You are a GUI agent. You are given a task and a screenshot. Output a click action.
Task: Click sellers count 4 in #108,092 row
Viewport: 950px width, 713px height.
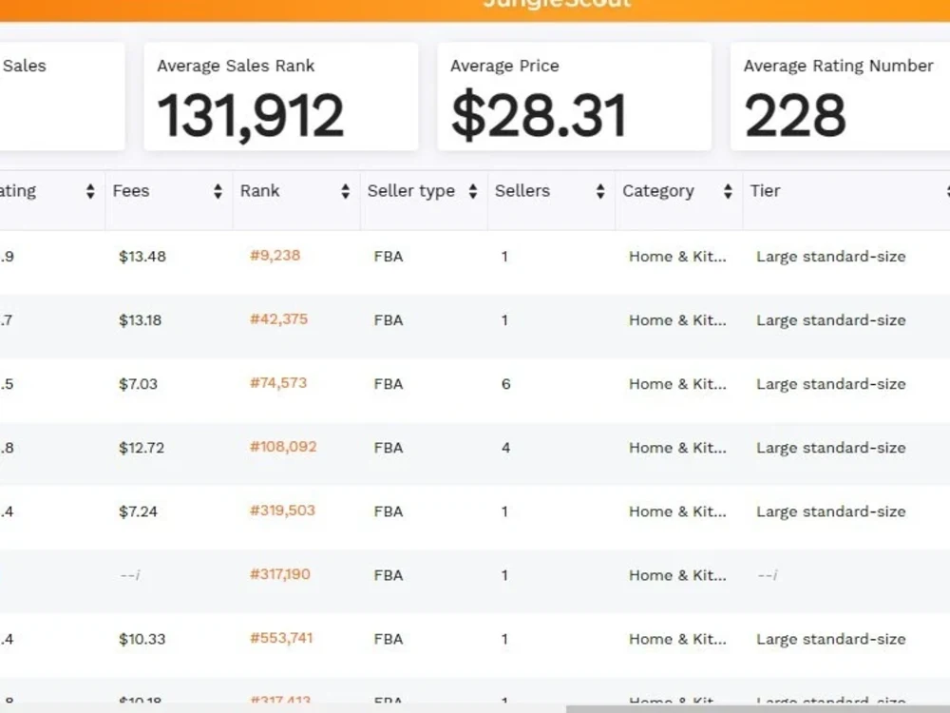coord(506,448)
